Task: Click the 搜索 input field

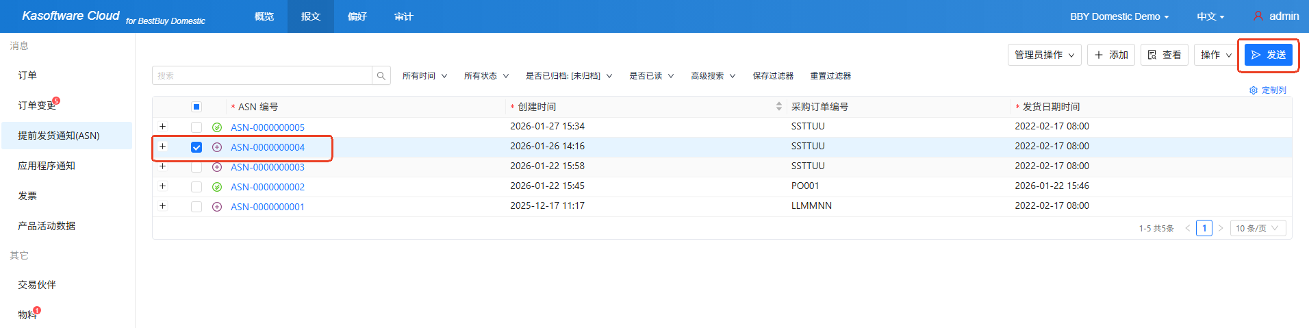Action: point(262,76)
